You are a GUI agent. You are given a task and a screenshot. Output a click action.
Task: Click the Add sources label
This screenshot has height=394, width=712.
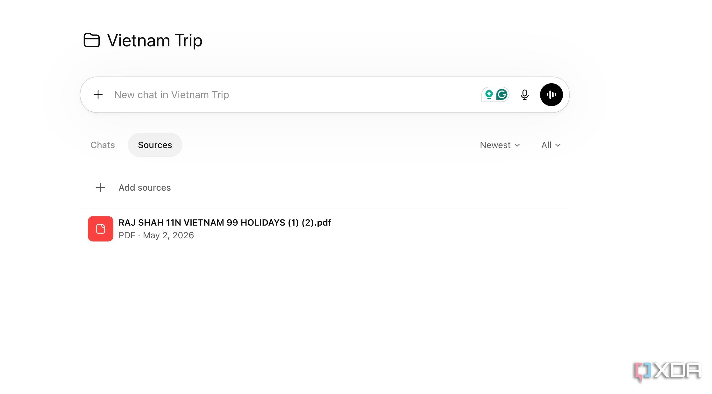pyautogui.click(x=145, y=187)
